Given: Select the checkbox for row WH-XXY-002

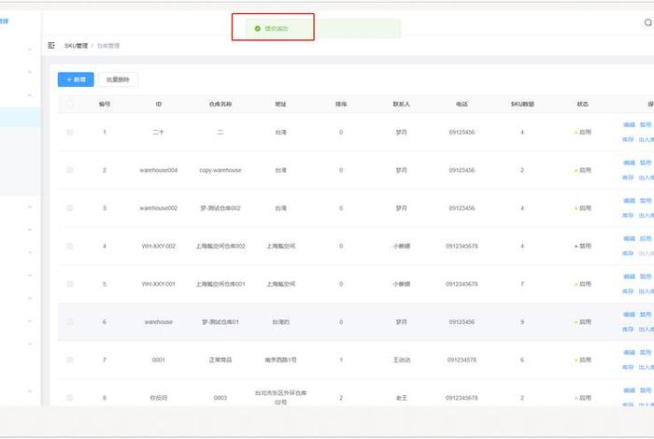Looking at the screenshot, I should click(x=69, y=246).
